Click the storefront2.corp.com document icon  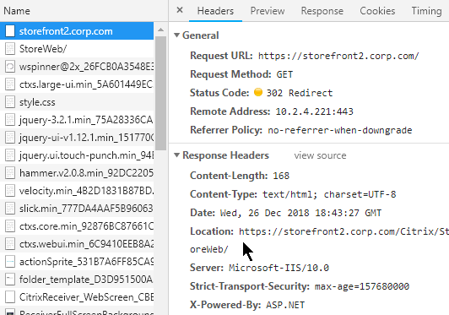10,31
